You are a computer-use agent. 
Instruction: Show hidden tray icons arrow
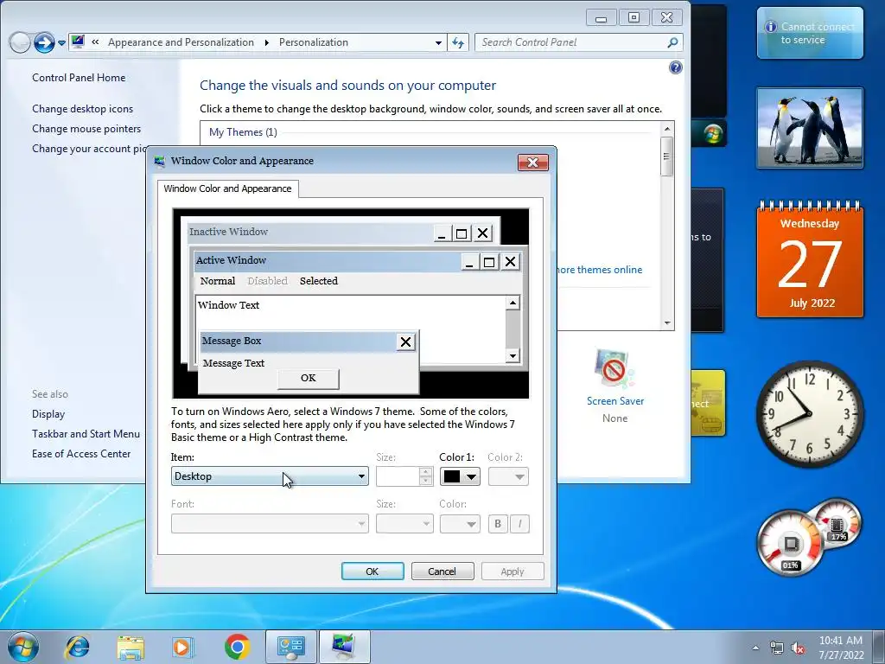click(755, 648)
